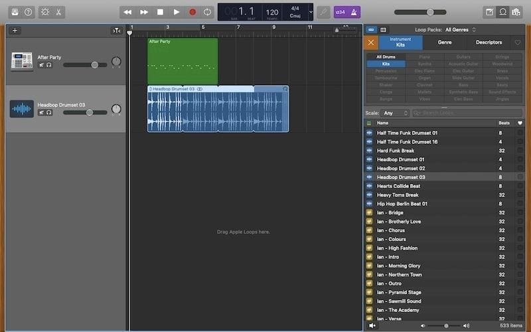Favorite Headbop Drumset 03 checkbox
This screenshot has width=531, height=332.
[x=520, y=177]
